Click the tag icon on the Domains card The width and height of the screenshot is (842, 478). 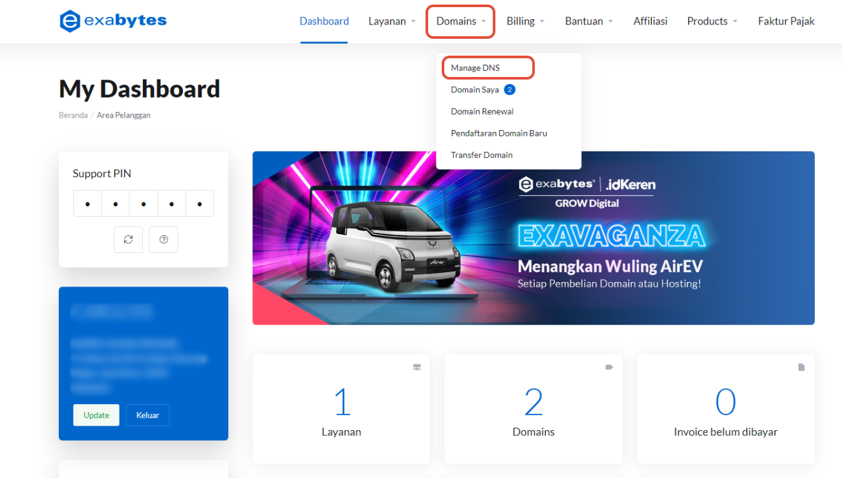[x=609, y=367]
